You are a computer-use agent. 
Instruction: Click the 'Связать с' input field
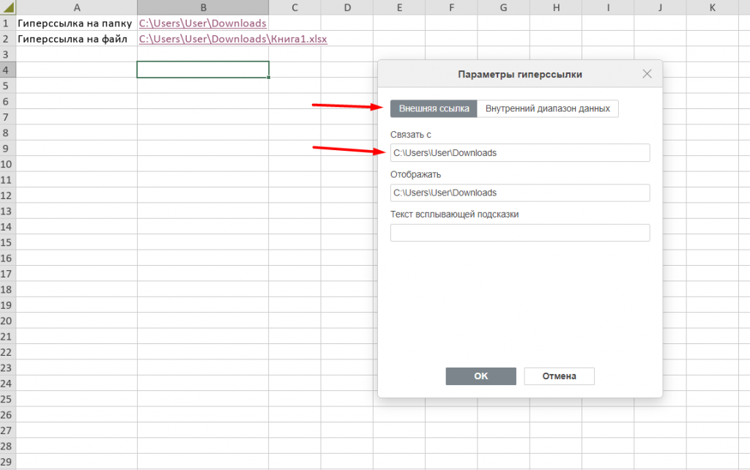click(x=520, y=153)
